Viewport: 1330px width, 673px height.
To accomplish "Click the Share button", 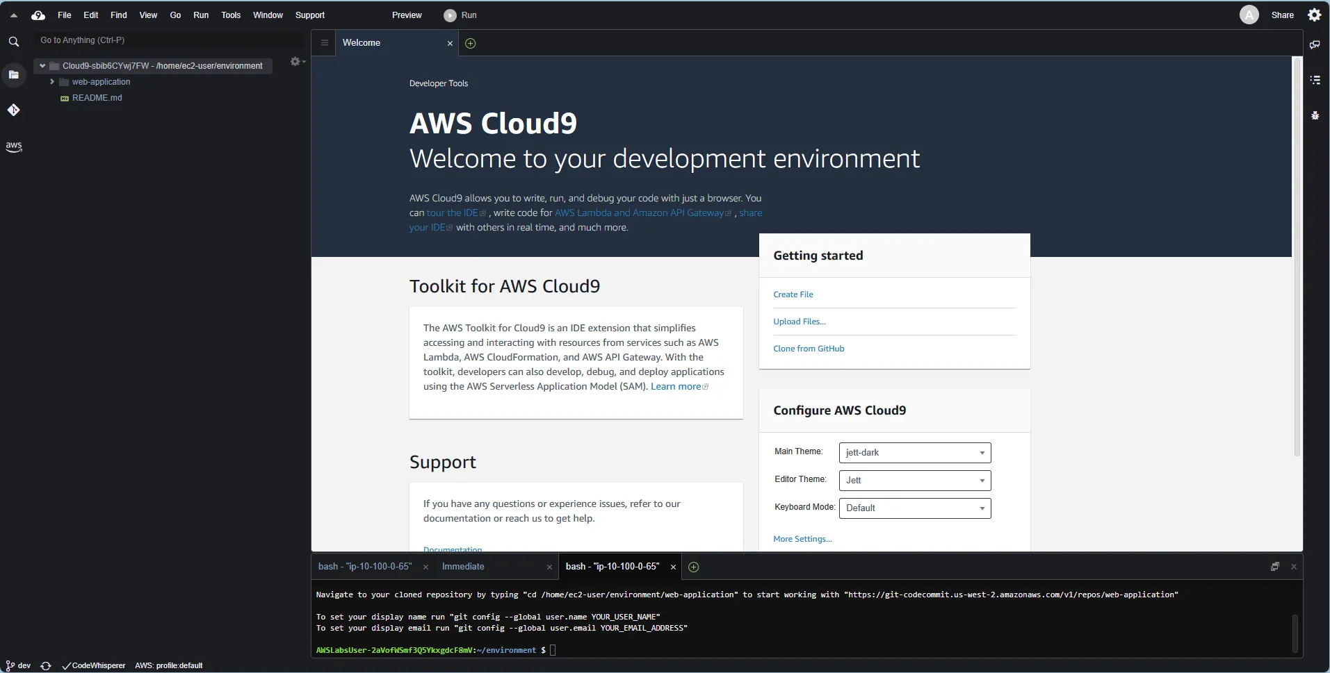I will click(1282, 15).
